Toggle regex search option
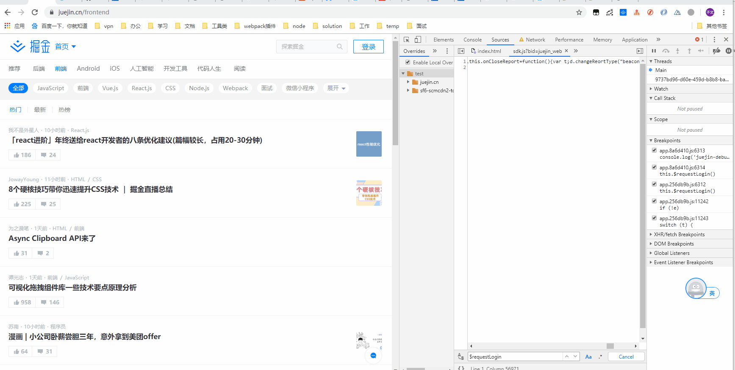 click(600, 357)
